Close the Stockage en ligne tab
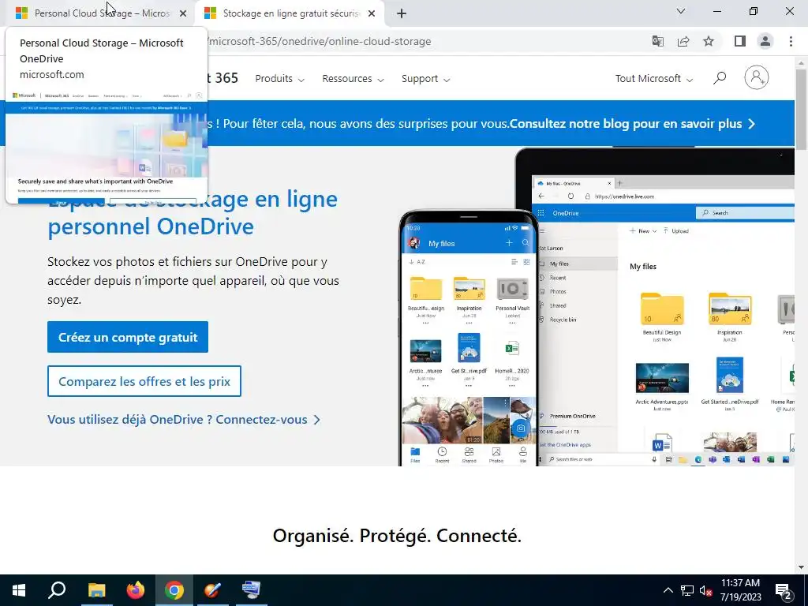This screenshot has width=808, height=606. click(372, 13)
